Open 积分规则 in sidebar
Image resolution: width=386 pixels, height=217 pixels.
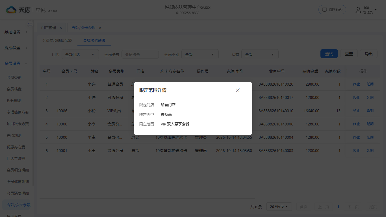(14, 101)
